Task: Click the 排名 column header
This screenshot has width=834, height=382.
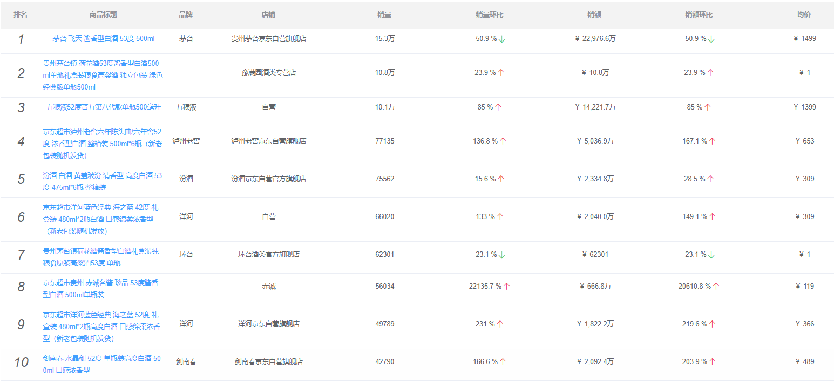Action: 21,15
